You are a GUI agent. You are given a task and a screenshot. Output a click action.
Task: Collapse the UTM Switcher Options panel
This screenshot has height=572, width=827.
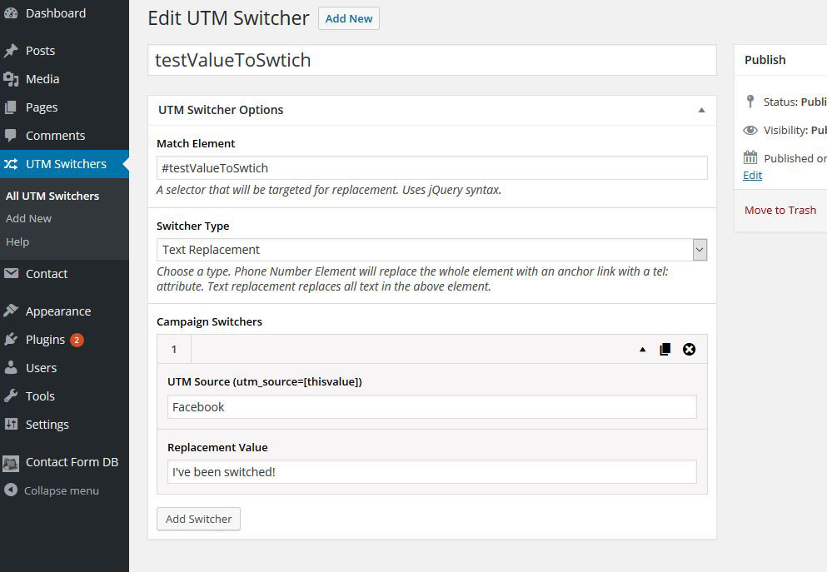(x=701, y=110)
